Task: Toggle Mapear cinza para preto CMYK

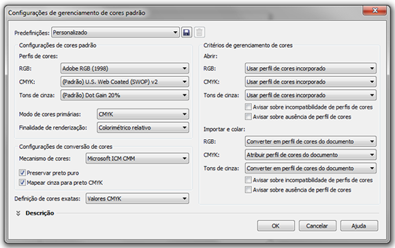Action: [x=22, y=183]
